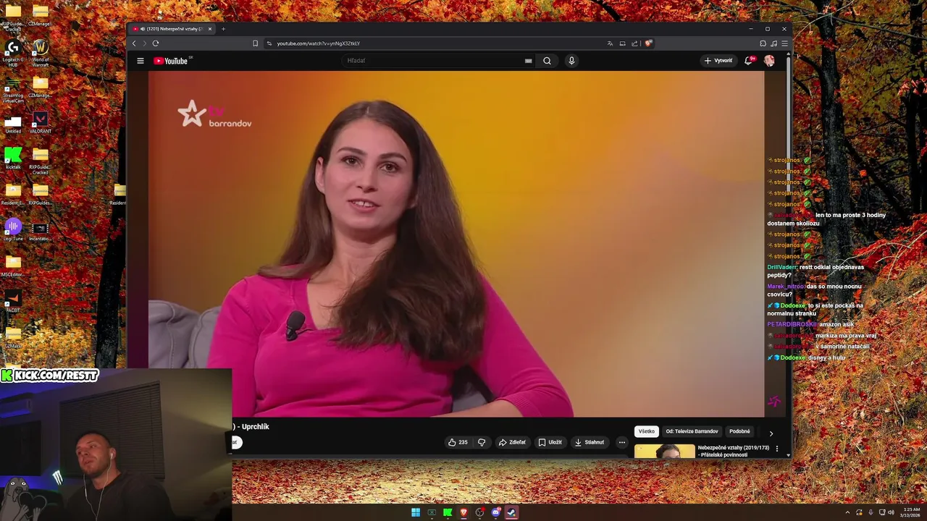The width and height of the screenshot is (927, 521).
Task: Select the 'Všetko' filter chip
Action: tap(647, 431)
